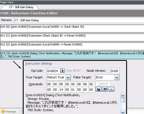
Task: Click the OpCode arrow picker button
Action: click(62, 71)
